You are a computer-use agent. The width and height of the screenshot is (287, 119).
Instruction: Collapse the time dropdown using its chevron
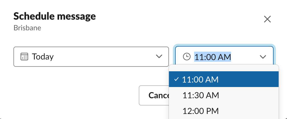pos(263,57)
